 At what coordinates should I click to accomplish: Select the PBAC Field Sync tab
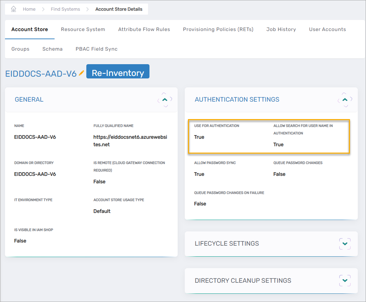(x=96, y=49)
